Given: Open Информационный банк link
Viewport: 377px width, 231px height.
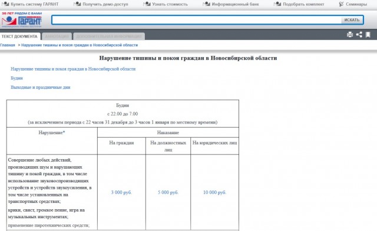Looking at the screenshot, I should [x=236, y=4].
